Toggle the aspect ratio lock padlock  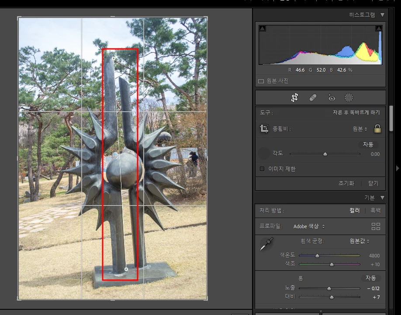point(377,129)
